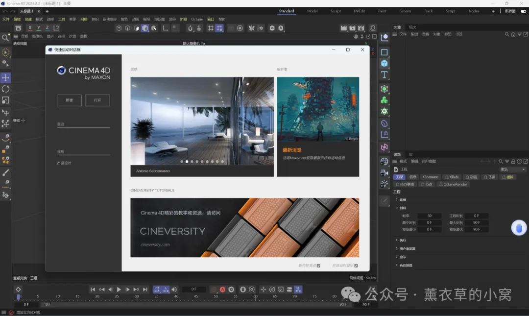Expand the 执行 section
This screenshot has width=529, height=316.
[397, 240]
